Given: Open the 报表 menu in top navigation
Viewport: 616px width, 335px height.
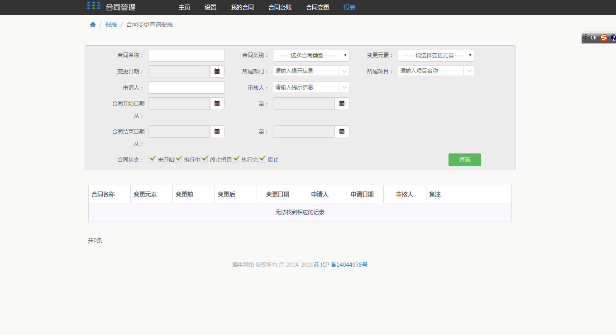Looking at the screenshot, I should pos(349,7).
